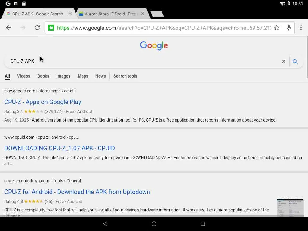Click the Google logo
Screen dimensions: 308x231
[x=154, y=46]
